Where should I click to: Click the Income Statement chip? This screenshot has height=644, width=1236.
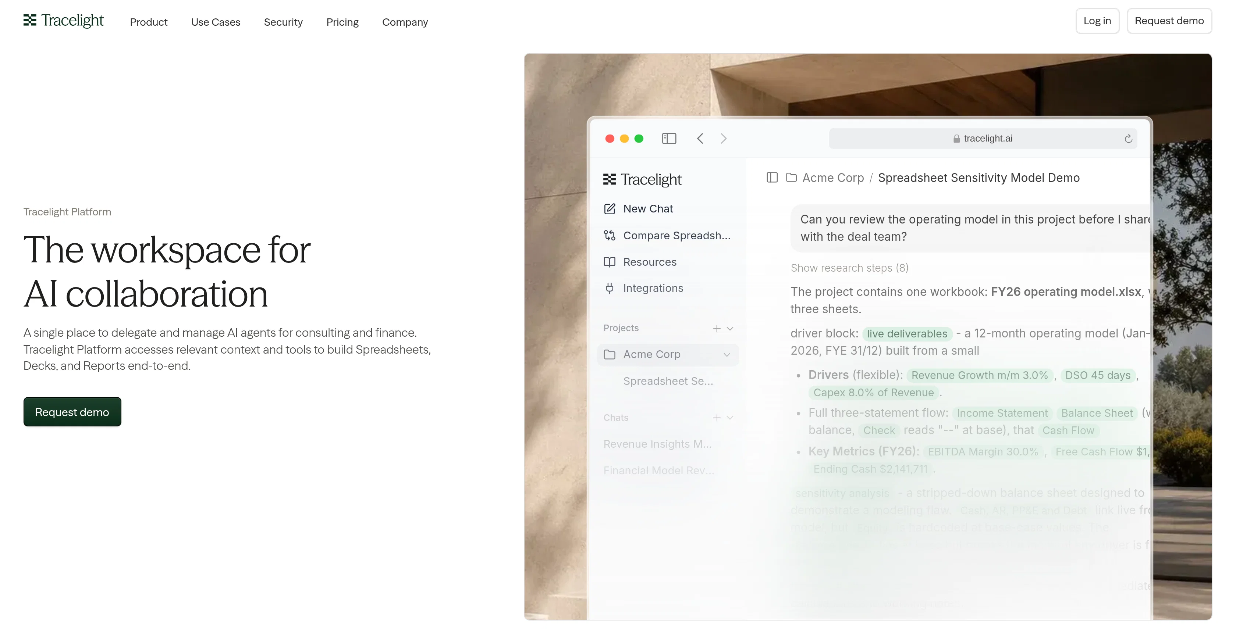tap(1002, 414)
